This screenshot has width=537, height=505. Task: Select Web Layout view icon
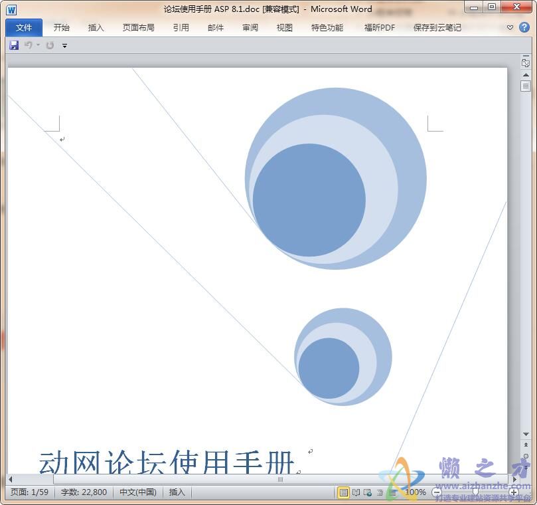(x=366, y=492)
